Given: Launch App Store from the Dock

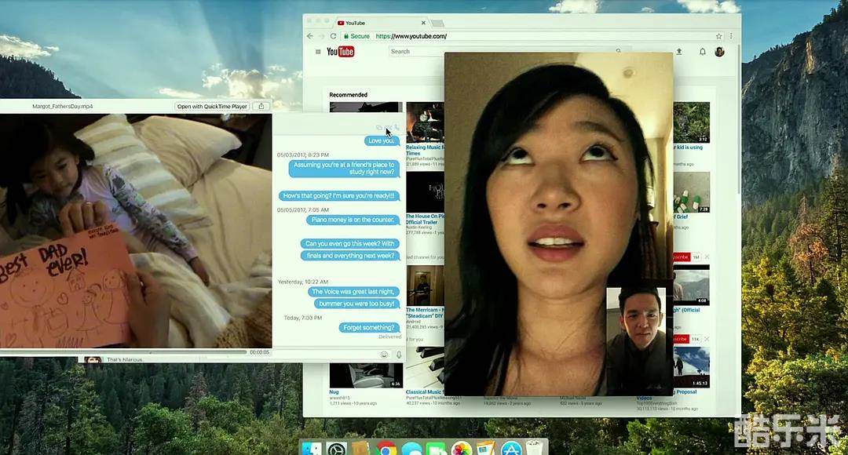Looking at the screenshot, I should click(511, 449).
